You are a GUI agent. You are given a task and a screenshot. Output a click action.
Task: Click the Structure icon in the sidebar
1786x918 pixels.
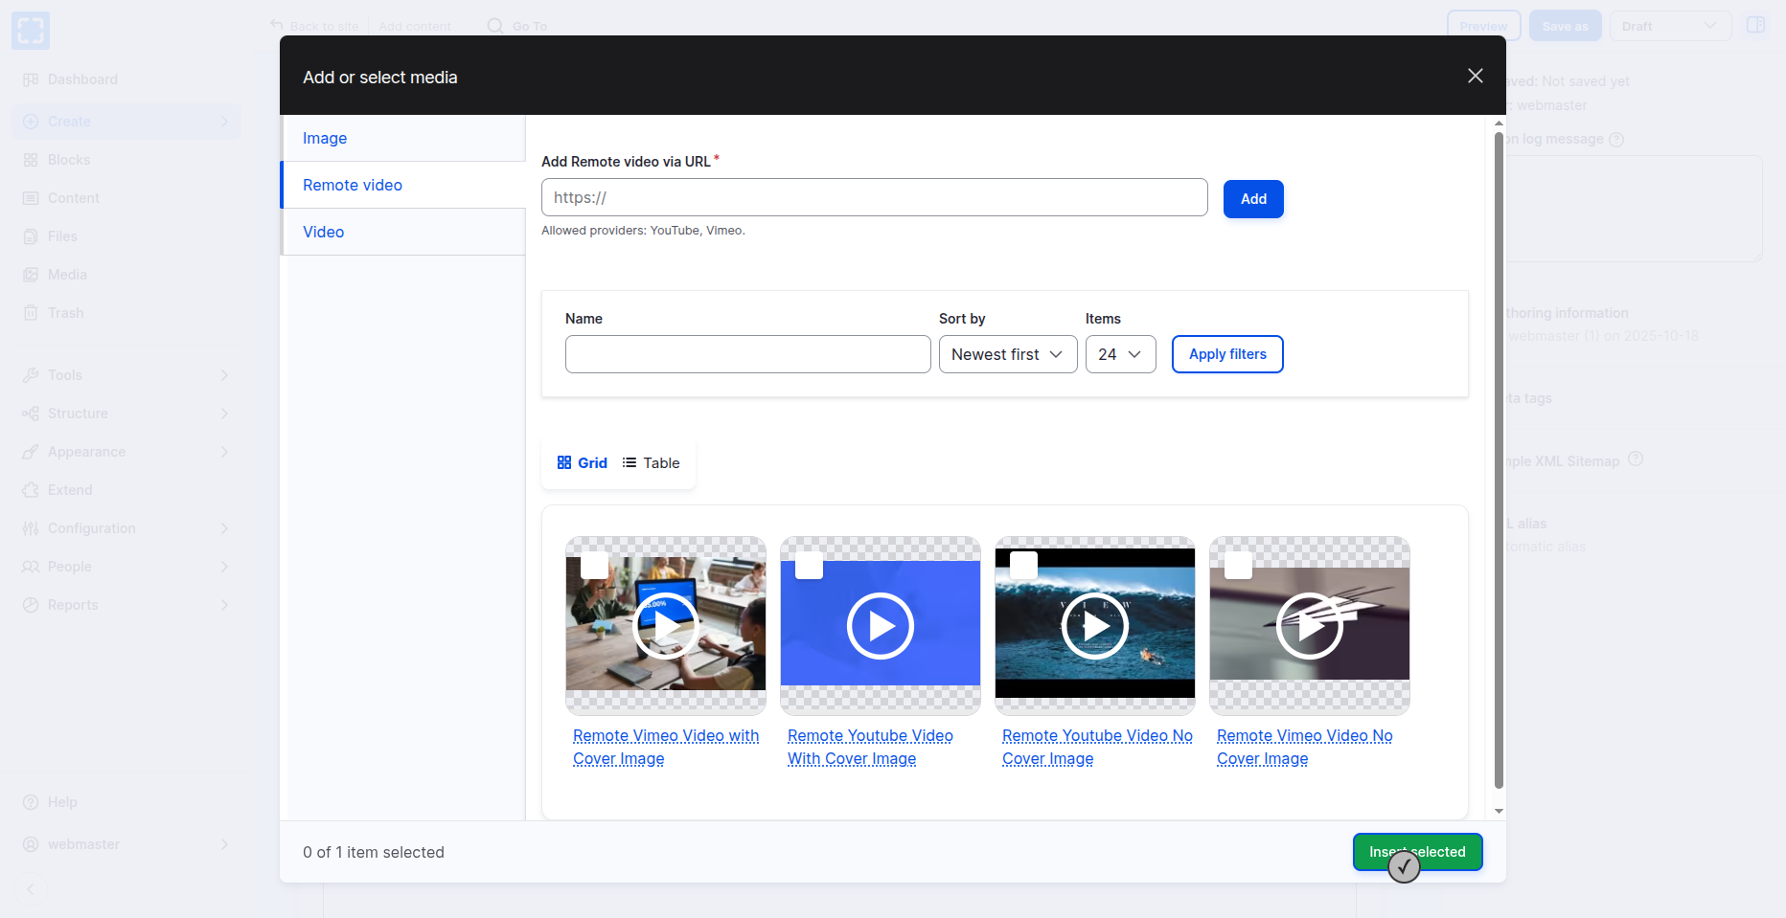pos(31,414)
